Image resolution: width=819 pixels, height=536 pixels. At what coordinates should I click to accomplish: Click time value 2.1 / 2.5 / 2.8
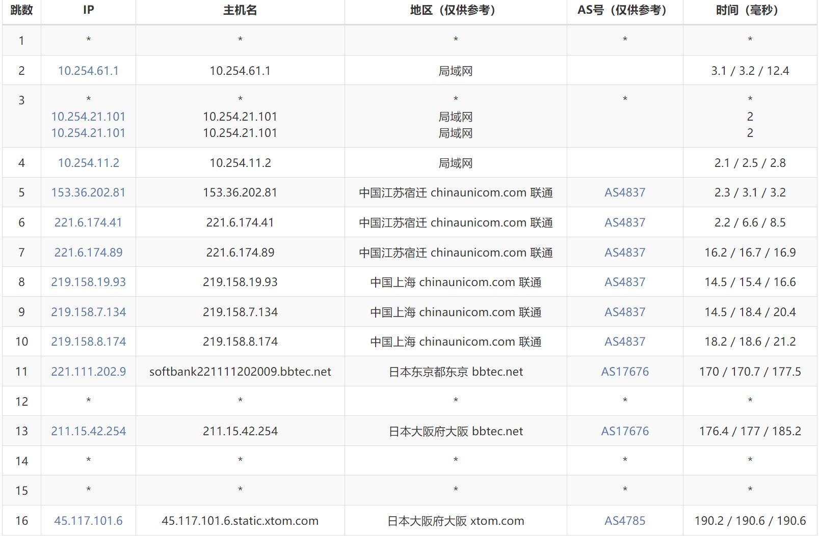pyautogui.click(x=750, y=163)
